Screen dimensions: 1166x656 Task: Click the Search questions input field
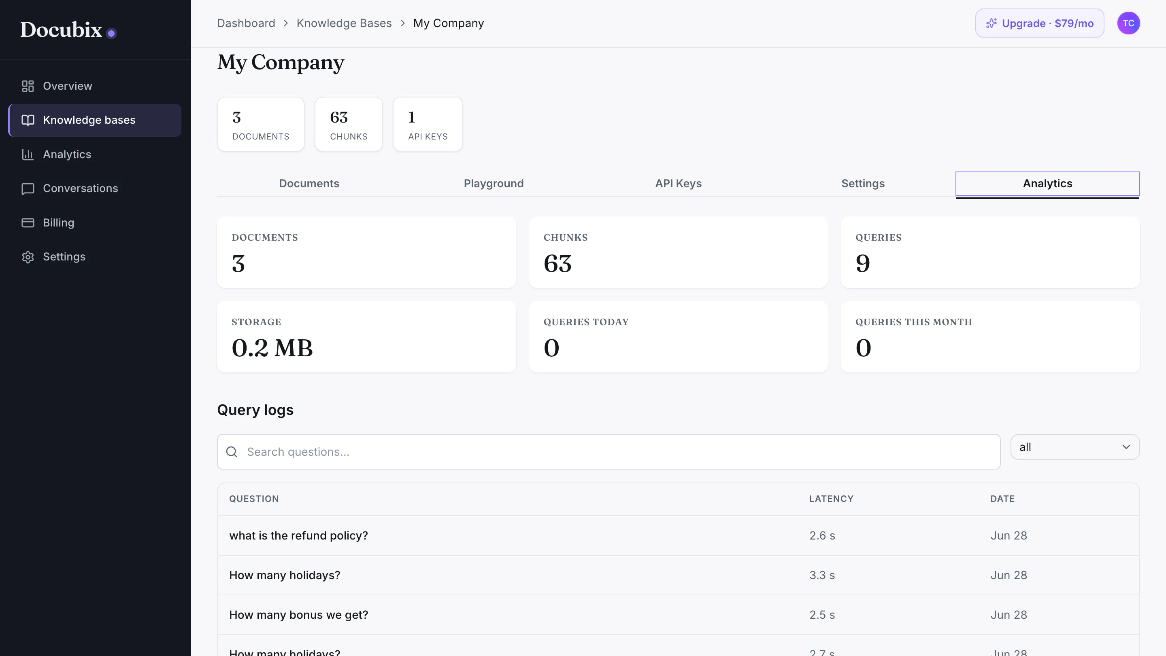(609, 452)
